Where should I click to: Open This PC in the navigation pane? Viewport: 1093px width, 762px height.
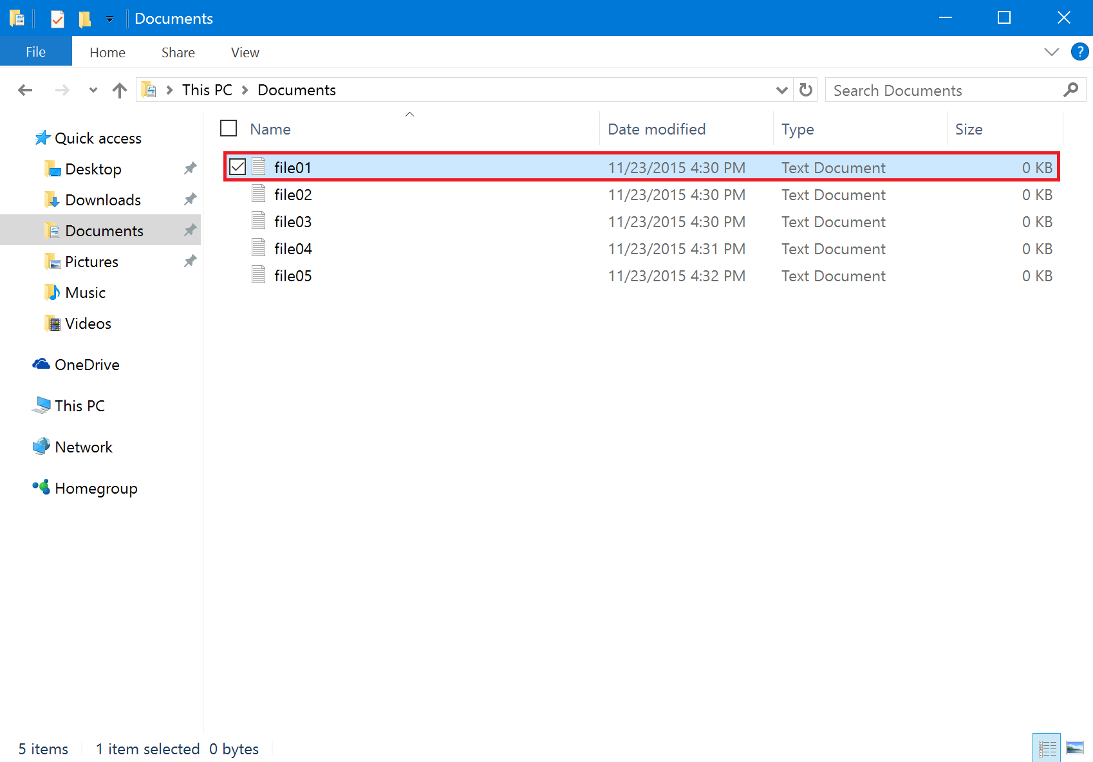pos(80,406)
